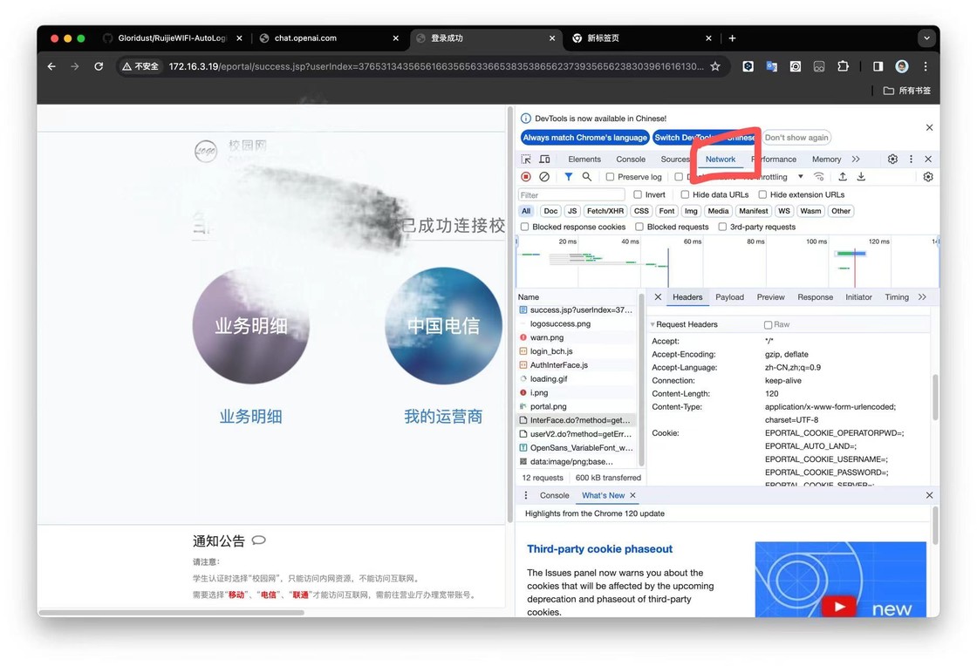977x666 pixels.
Task: Collapse the Request Headers section
Action: (652, 324)
